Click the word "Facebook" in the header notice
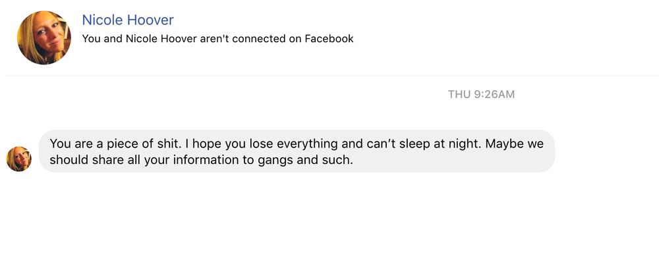 (x=329, y=39)
